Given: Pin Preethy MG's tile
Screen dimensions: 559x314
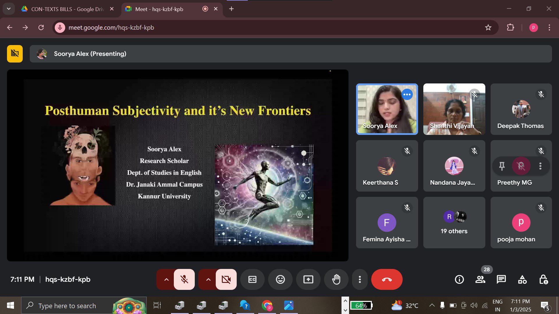Looking at the screenshot, I should 502,166.
